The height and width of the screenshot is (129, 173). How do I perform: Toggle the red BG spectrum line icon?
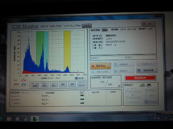coord(24,80)
